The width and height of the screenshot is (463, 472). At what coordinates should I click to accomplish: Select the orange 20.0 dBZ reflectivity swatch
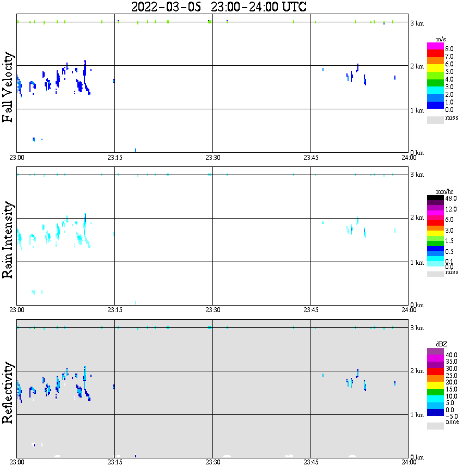tap(435, 378)
